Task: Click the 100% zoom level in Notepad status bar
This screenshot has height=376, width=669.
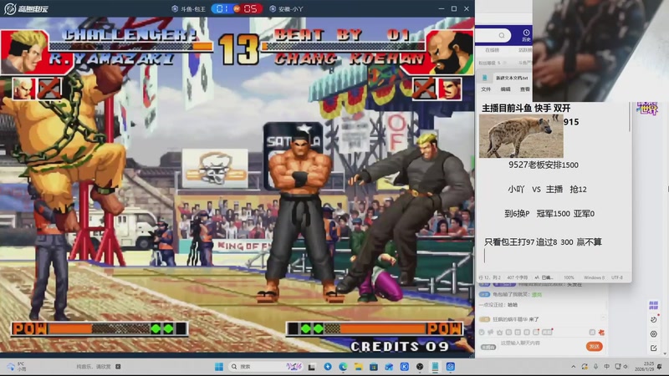Action: click(569, 277)
